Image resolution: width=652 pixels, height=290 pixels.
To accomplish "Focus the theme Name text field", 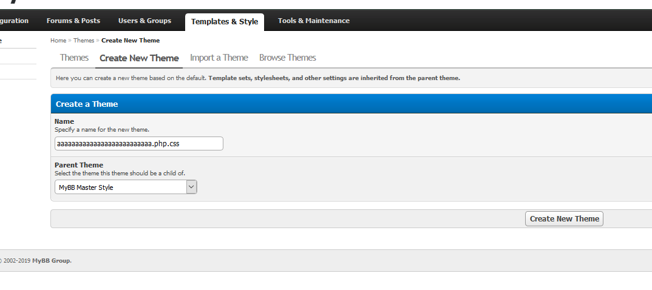I will pos(138,144).
